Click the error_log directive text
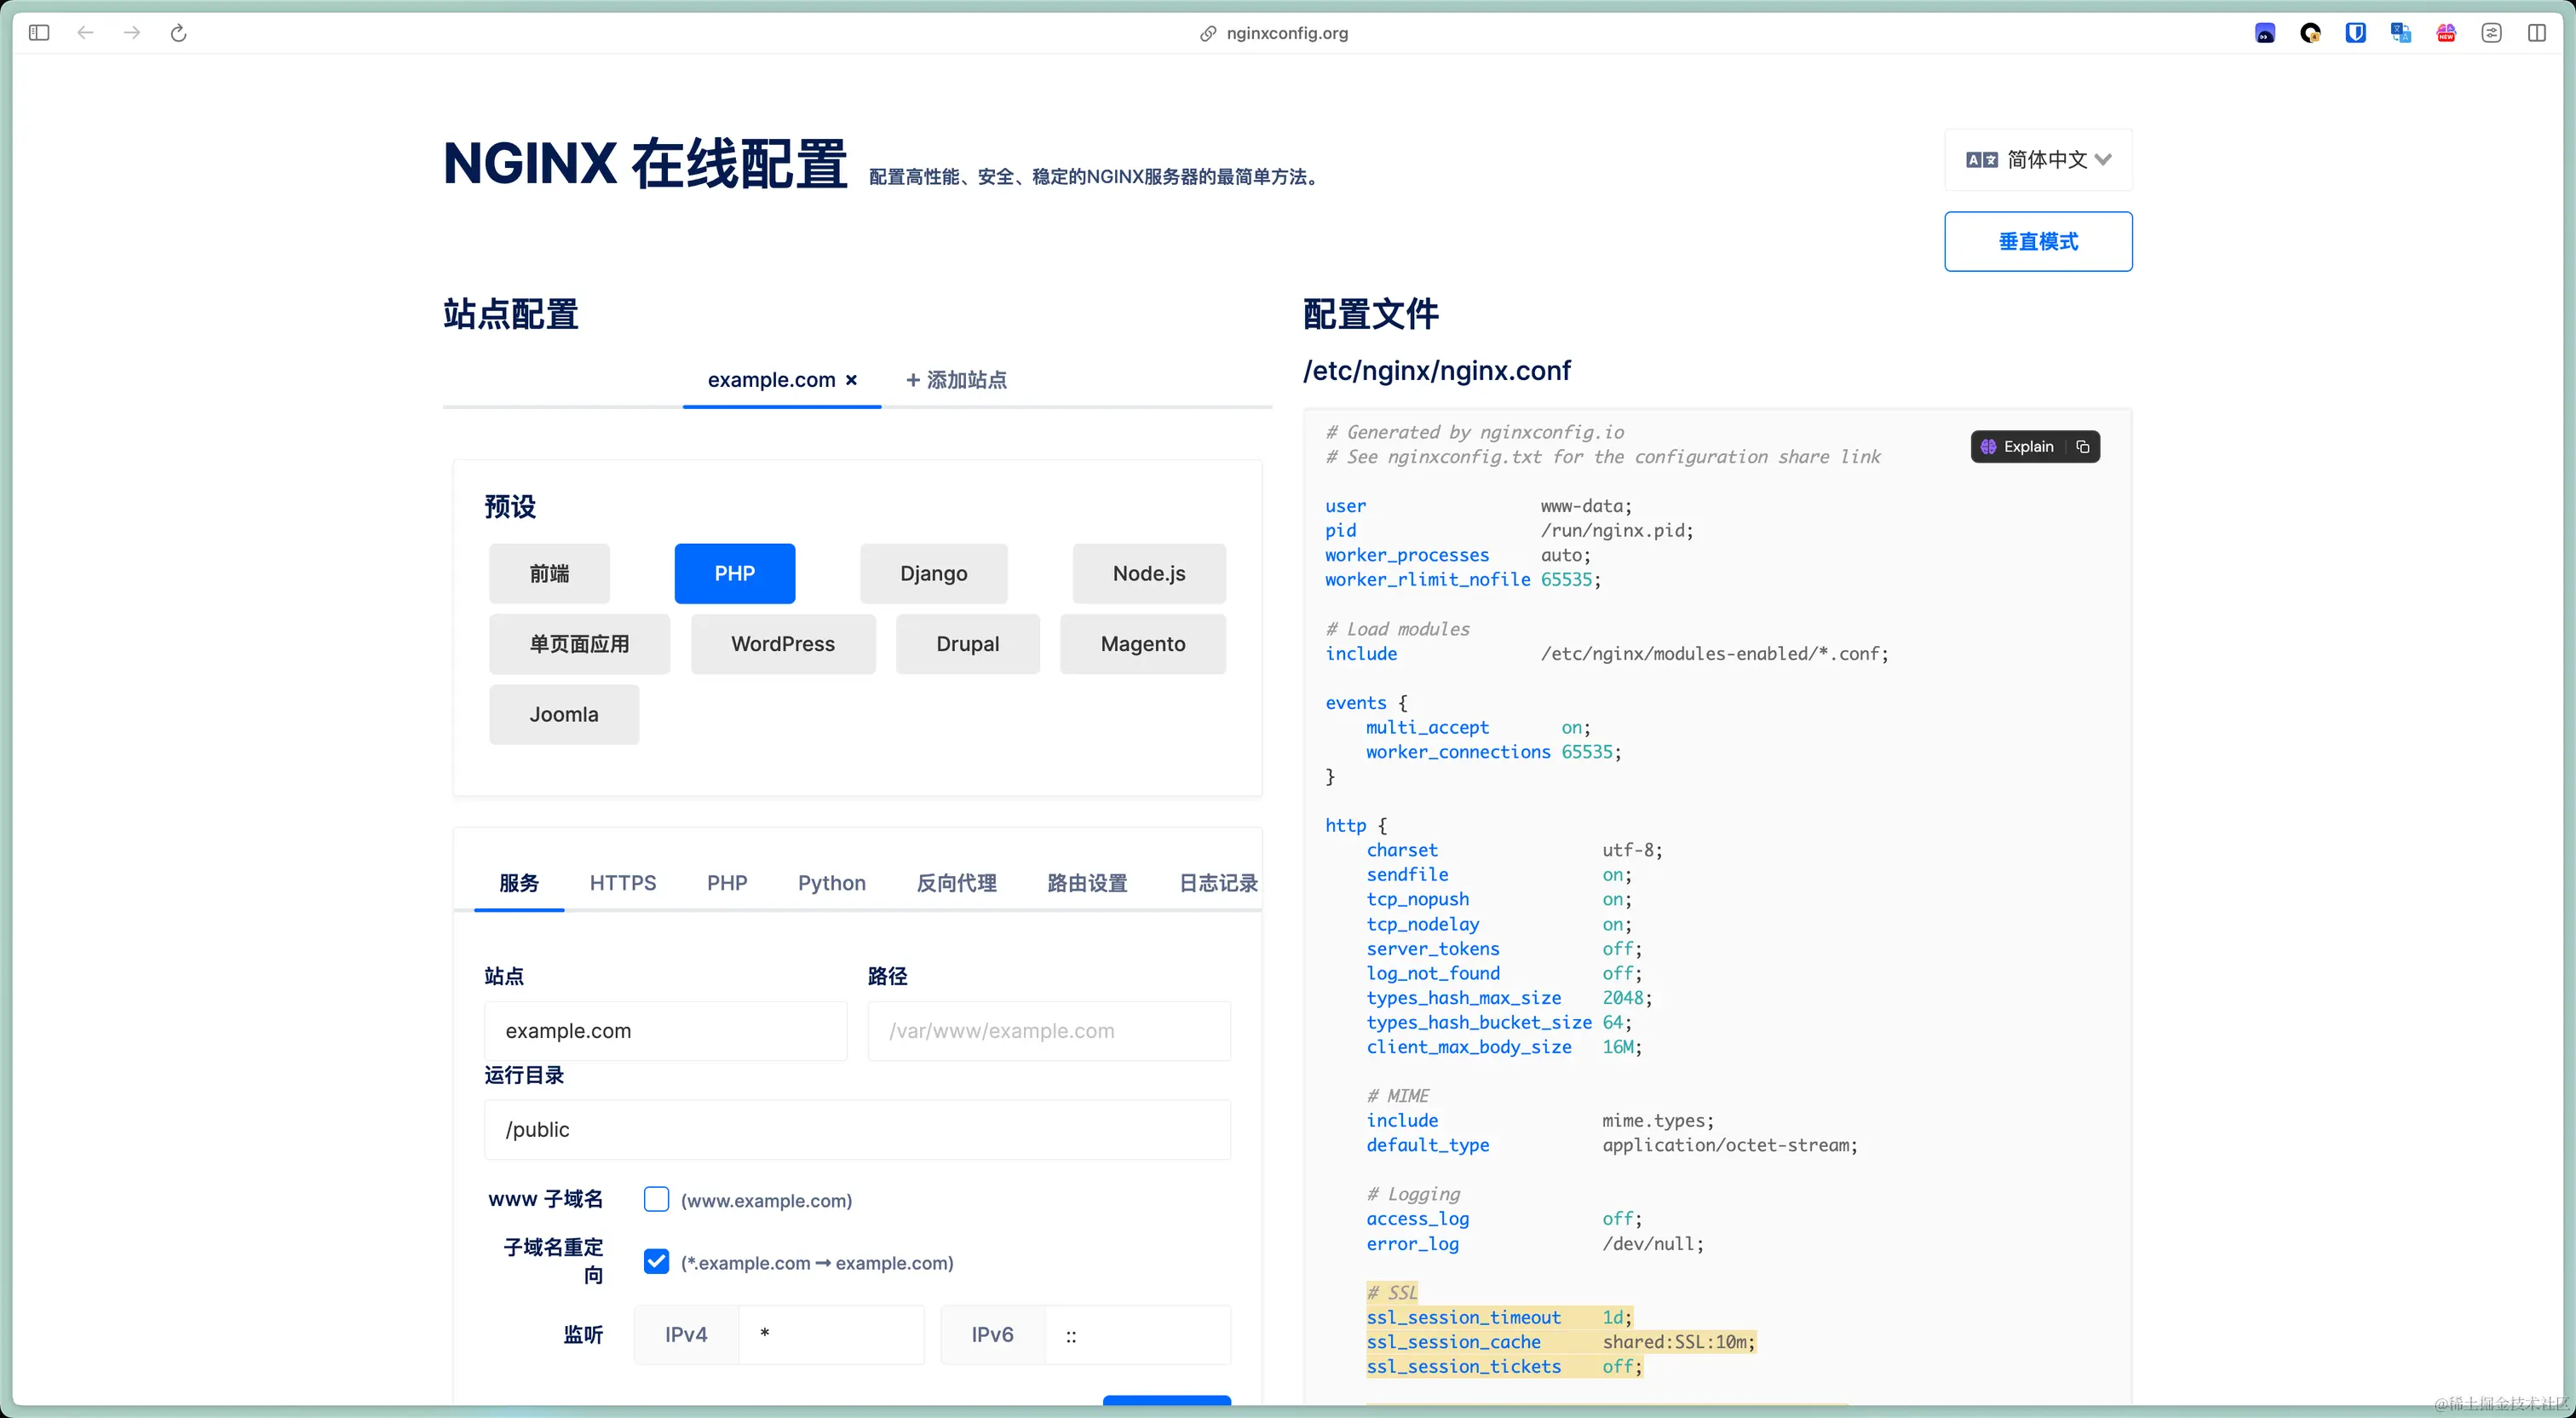 [x=1413, y=1244]
